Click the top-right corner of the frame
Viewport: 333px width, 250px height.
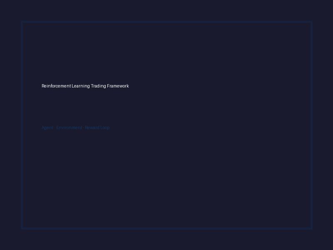pyautogui.click(x=311, y=22)
